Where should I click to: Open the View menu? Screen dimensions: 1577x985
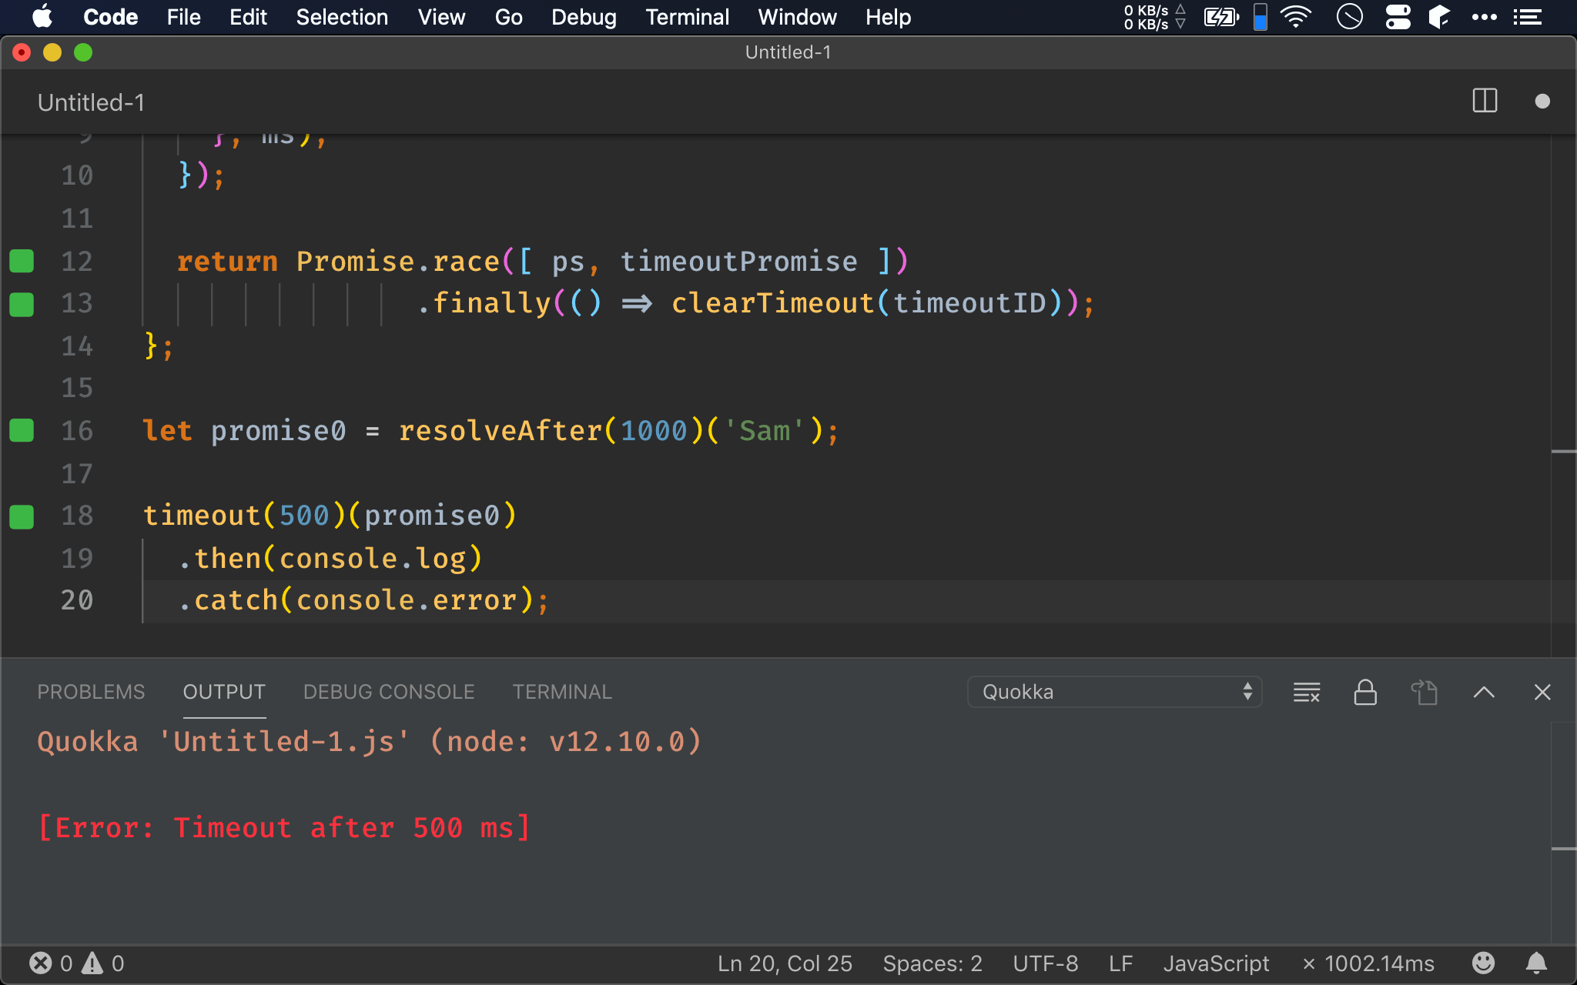coord(441,17)
